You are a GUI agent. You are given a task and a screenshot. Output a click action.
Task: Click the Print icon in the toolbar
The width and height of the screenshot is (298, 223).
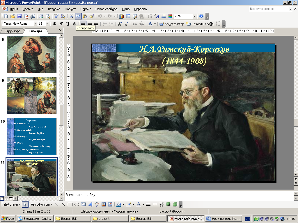coord(41,16)
